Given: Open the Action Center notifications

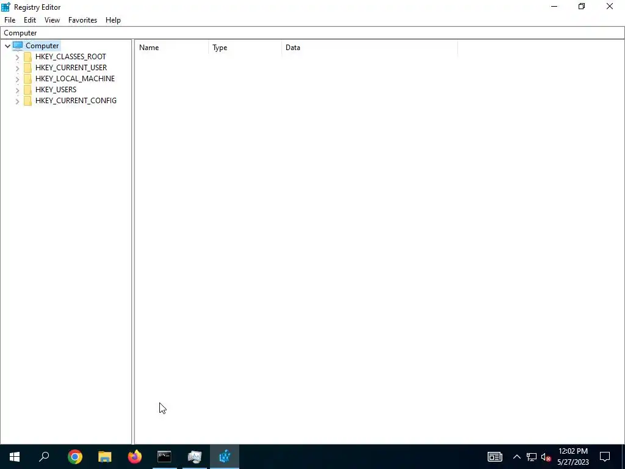Looking at the screenshot, I should click(x=605, y=457).
